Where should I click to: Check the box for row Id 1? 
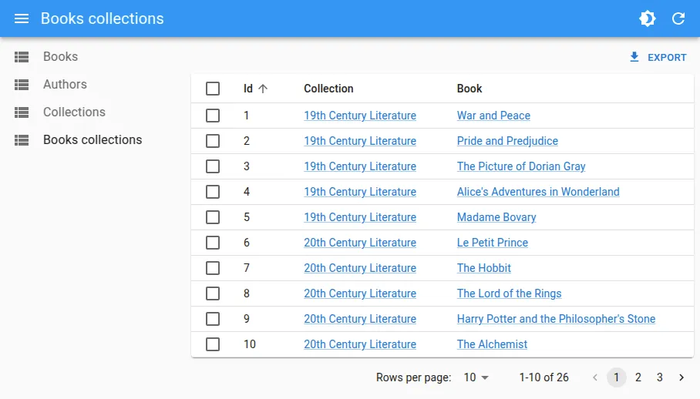[x=213, y=116]
